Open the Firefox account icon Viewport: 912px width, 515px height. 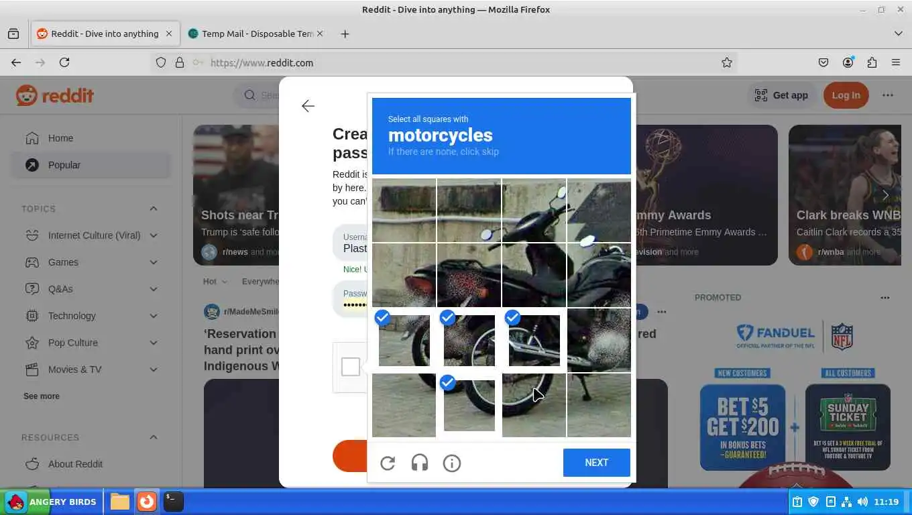click(848, 62)
